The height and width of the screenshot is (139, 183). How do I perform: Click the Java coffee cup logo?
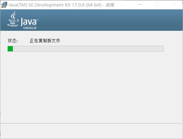click(13, 19)
